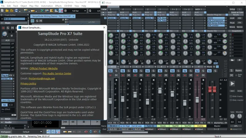Viewport: 246px width, 138px height.
Task: Open the Save icon dropdown arrow
Action: (20, 11)
